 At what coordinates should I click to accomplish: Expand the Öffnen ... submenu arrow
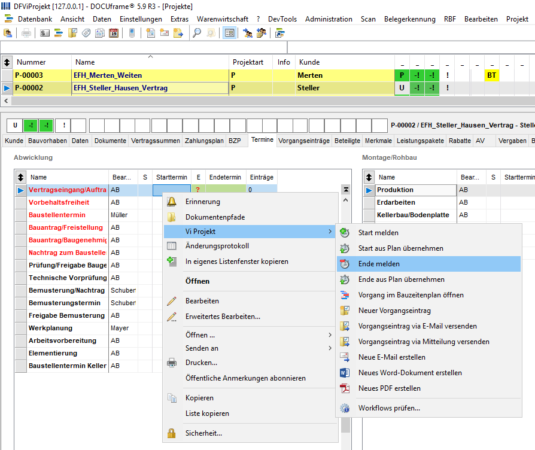(330, 335)
